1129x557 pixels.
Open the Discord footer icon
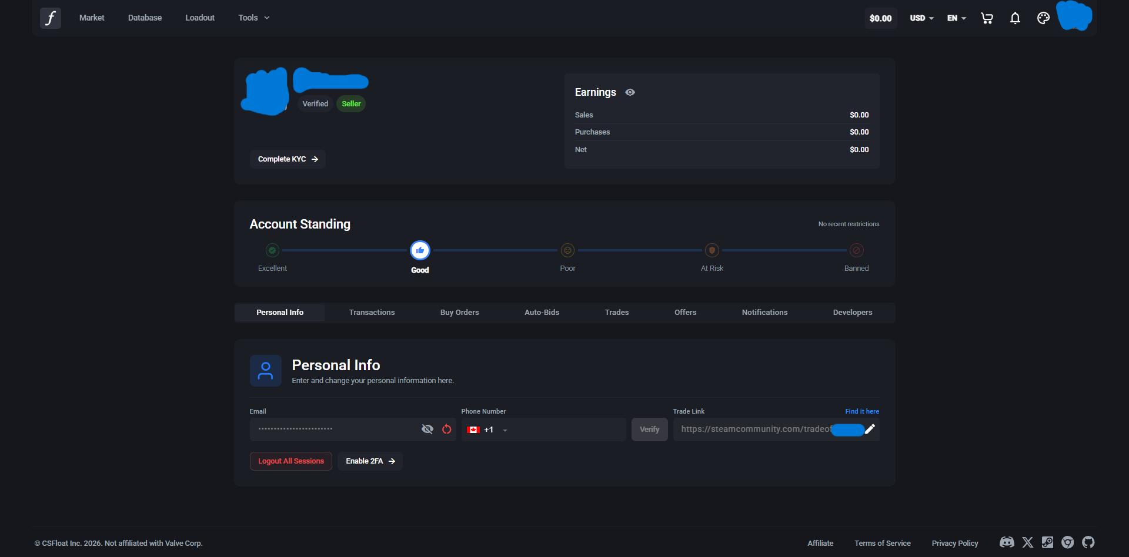(x=1007, y=542)
